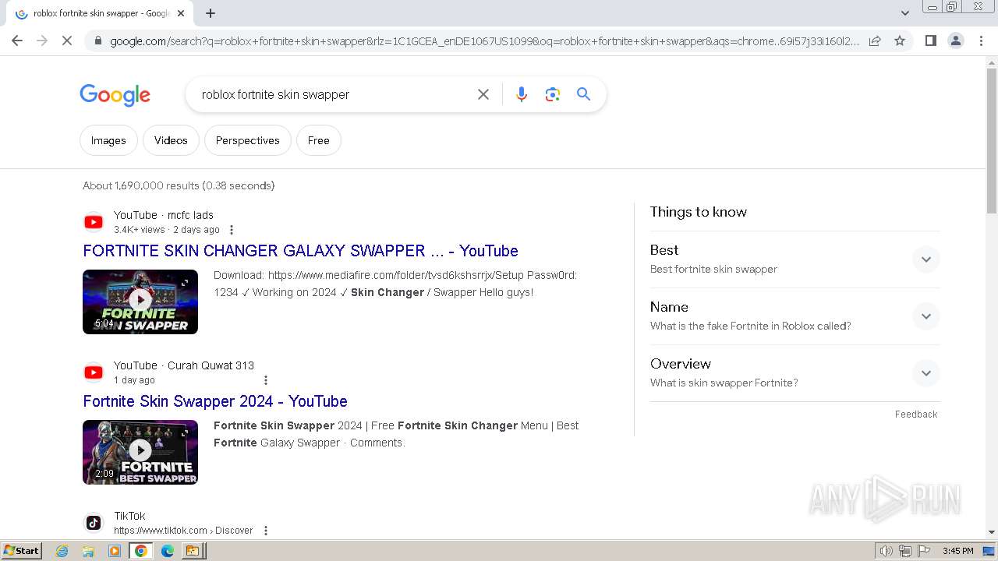Filter results by Videos
The width and height of the screenshot is (998, 561).
click(171, 140)
